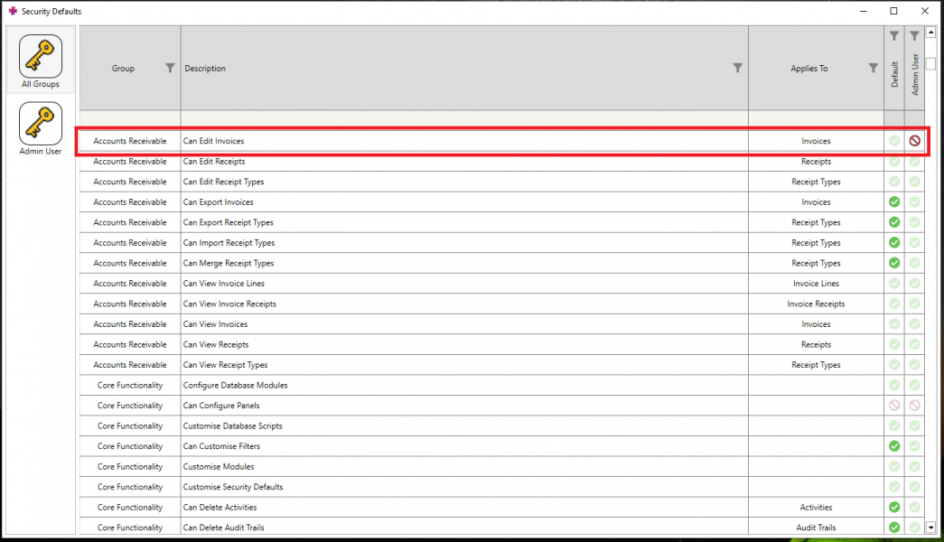Select the Customise Security Defaults description
Image resolution: width=944 pixels, height=542 pixels.
tap(233, 487)
